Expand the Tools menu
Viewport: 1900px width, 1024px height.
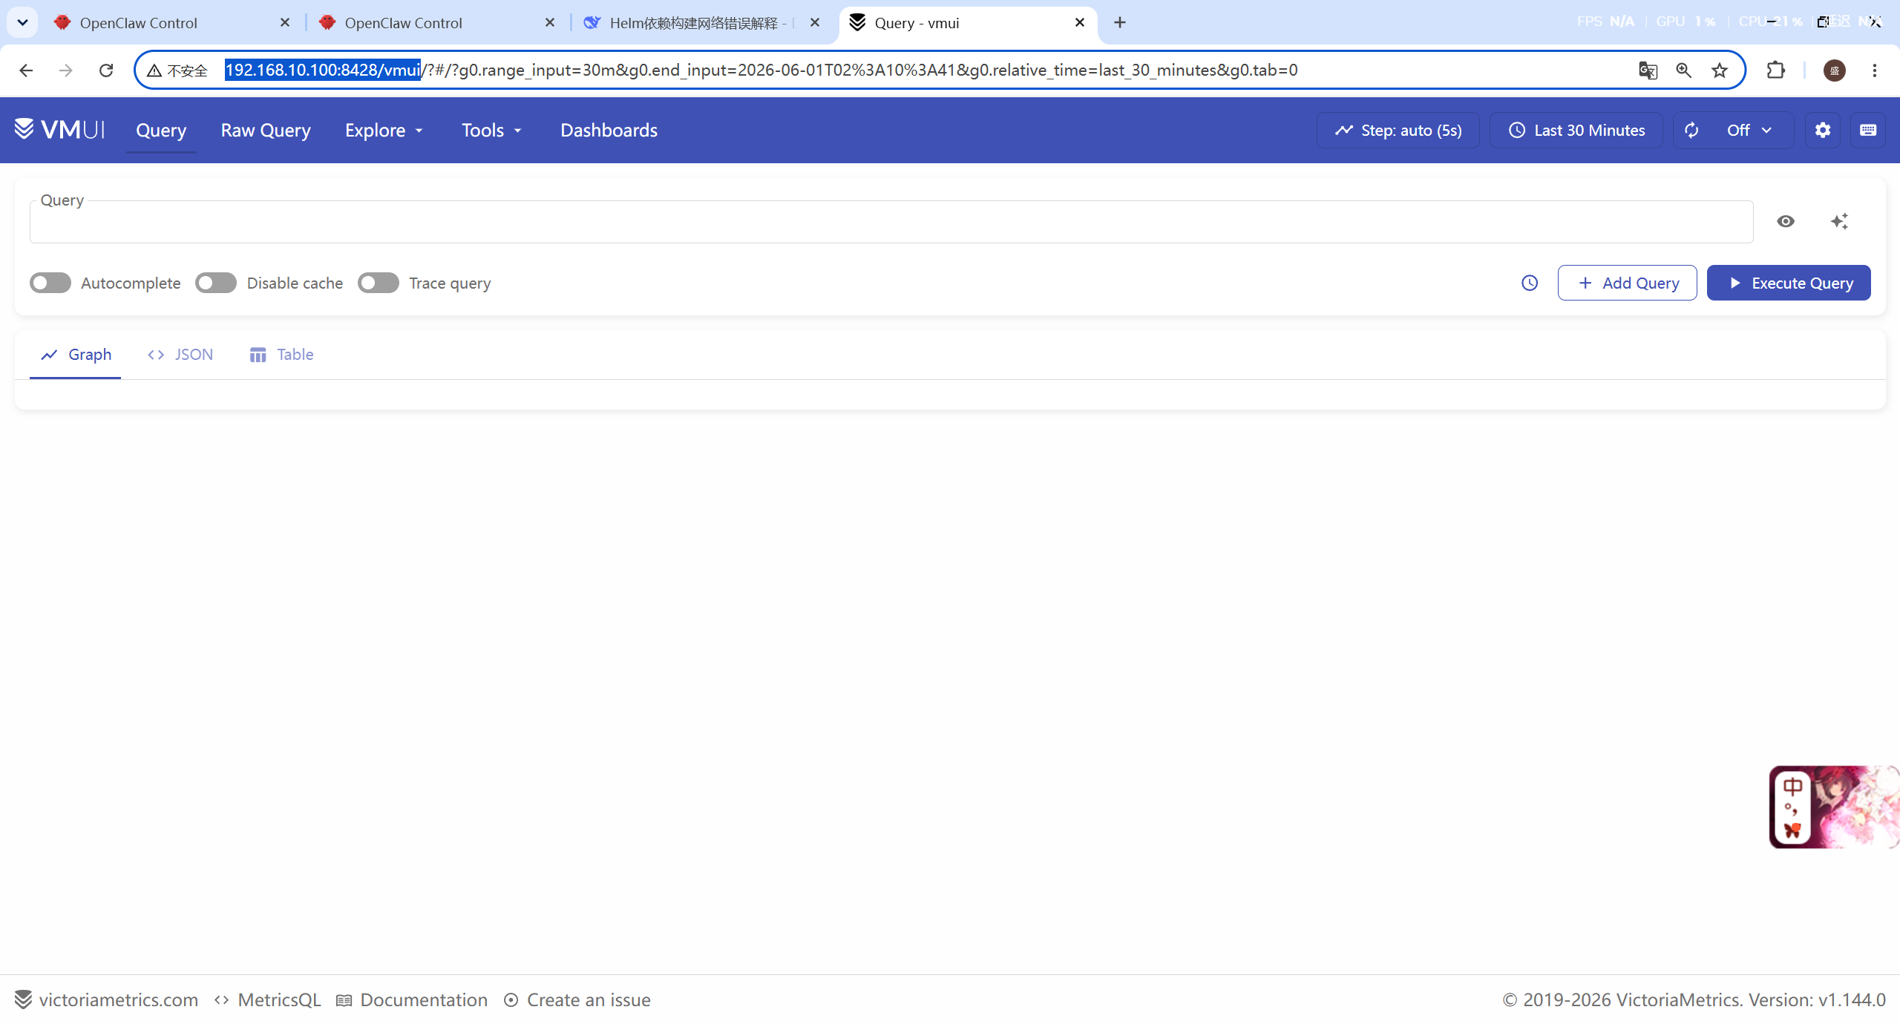(491, 130)
